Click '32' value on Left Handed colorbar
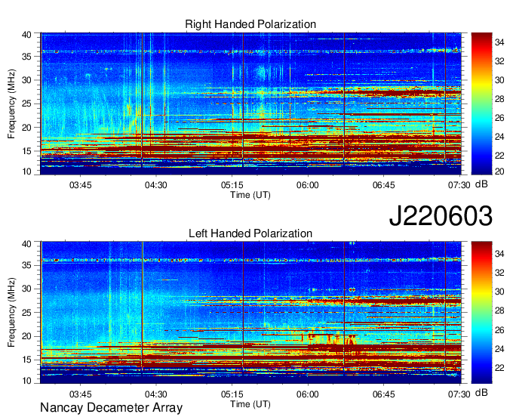 [499, 273]
